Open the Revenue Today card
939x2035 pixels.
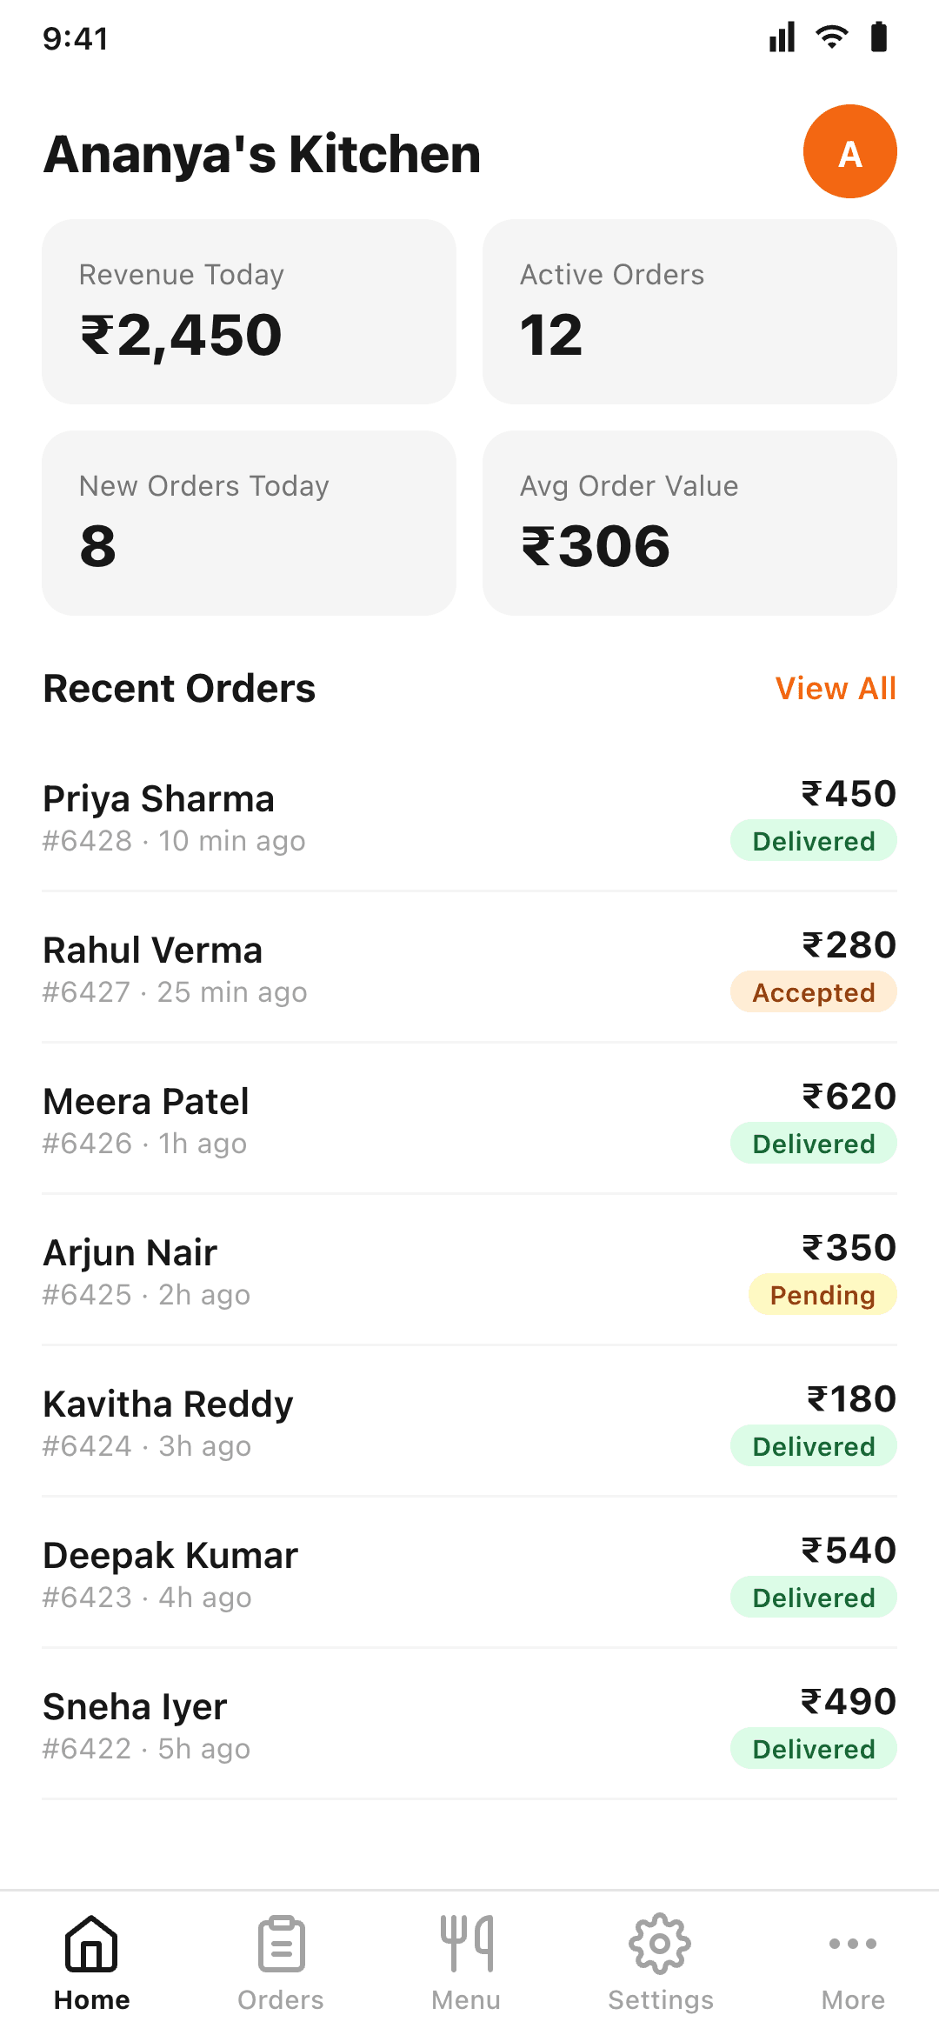click(249, 311)
